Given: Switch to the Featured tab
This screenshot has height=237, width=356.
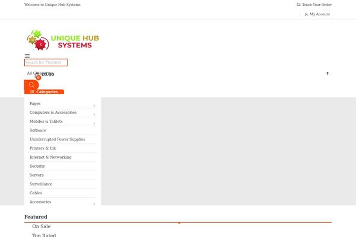Looking at the screenshot, I should [x=36, y=217].
